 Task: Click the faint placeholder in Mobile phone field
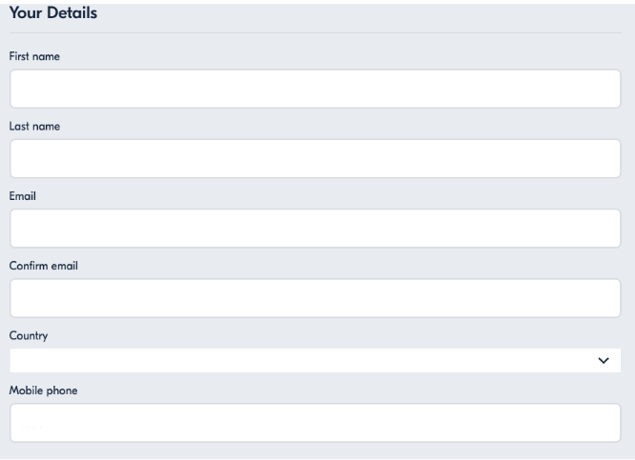pos(31,427)
